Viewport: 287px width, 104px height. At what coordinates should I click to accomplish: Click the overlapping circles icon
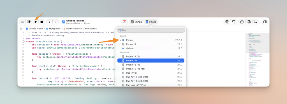click(249, 22)
